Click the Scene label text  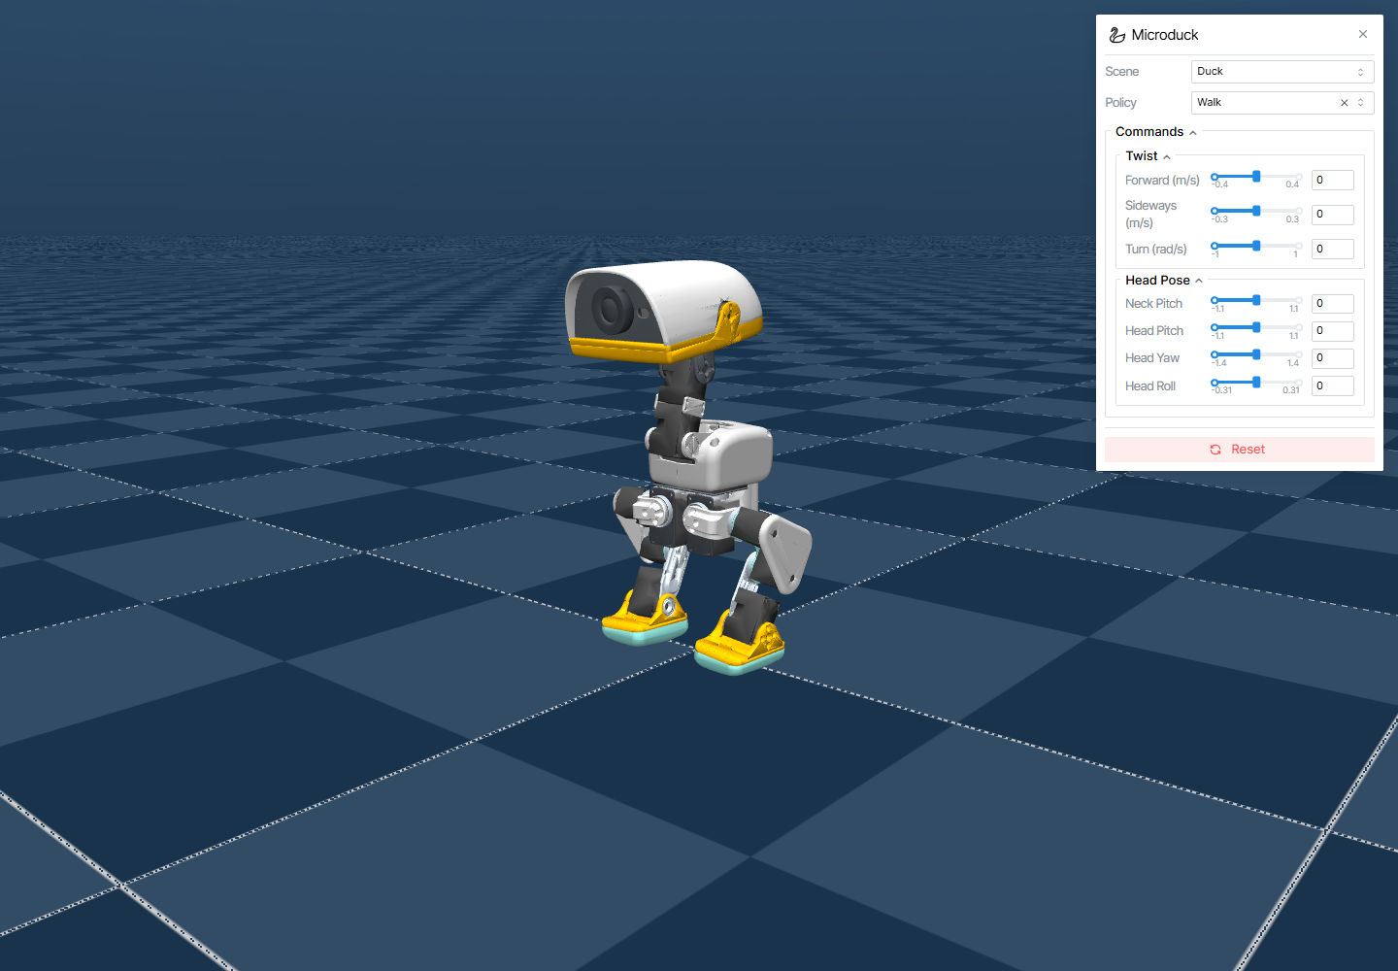pyautogui.click(x=1122, y=72)
